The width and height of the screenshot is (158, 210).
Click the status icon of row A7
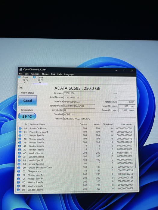pyautogui.click(x=20, y=135)
